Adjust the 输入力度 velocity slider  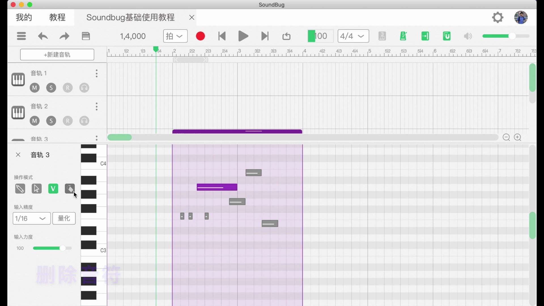point(52,248)
